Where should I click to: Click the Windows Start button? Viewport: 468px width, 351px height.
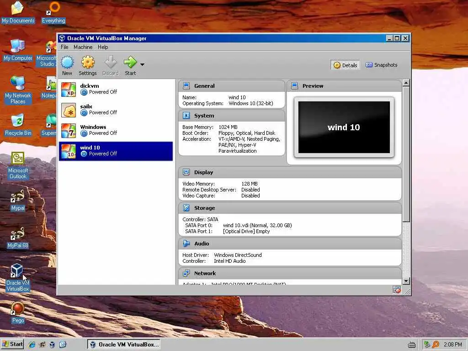tap(12, 344)
